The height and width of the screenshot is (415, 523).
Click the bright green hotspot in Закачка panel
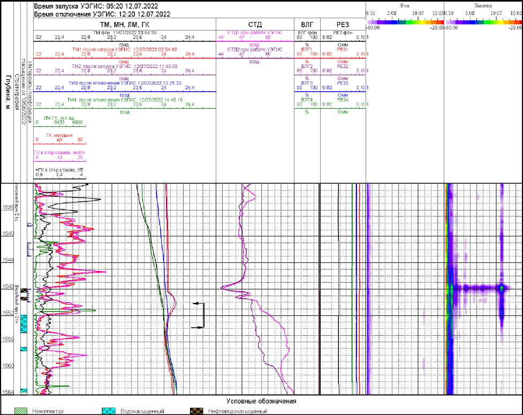pos(501,288)
